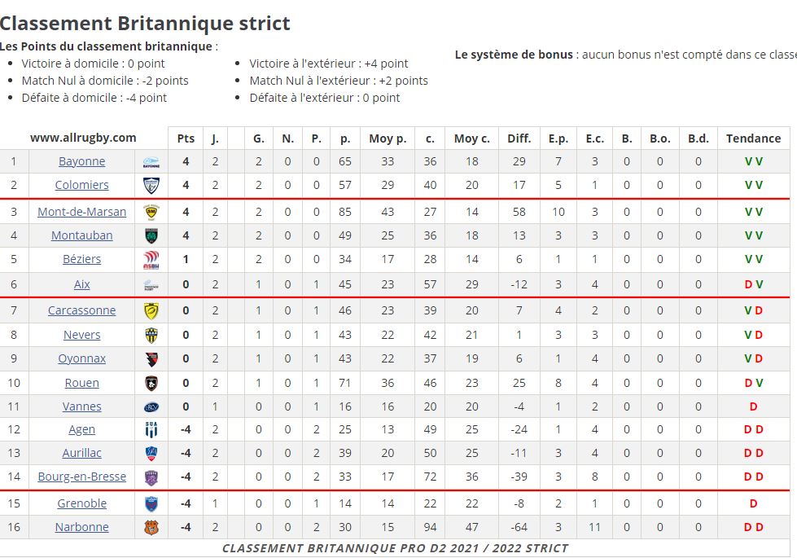797x558 pixels.
Task: Open the Nevers team link
Action: coord(82,335)
